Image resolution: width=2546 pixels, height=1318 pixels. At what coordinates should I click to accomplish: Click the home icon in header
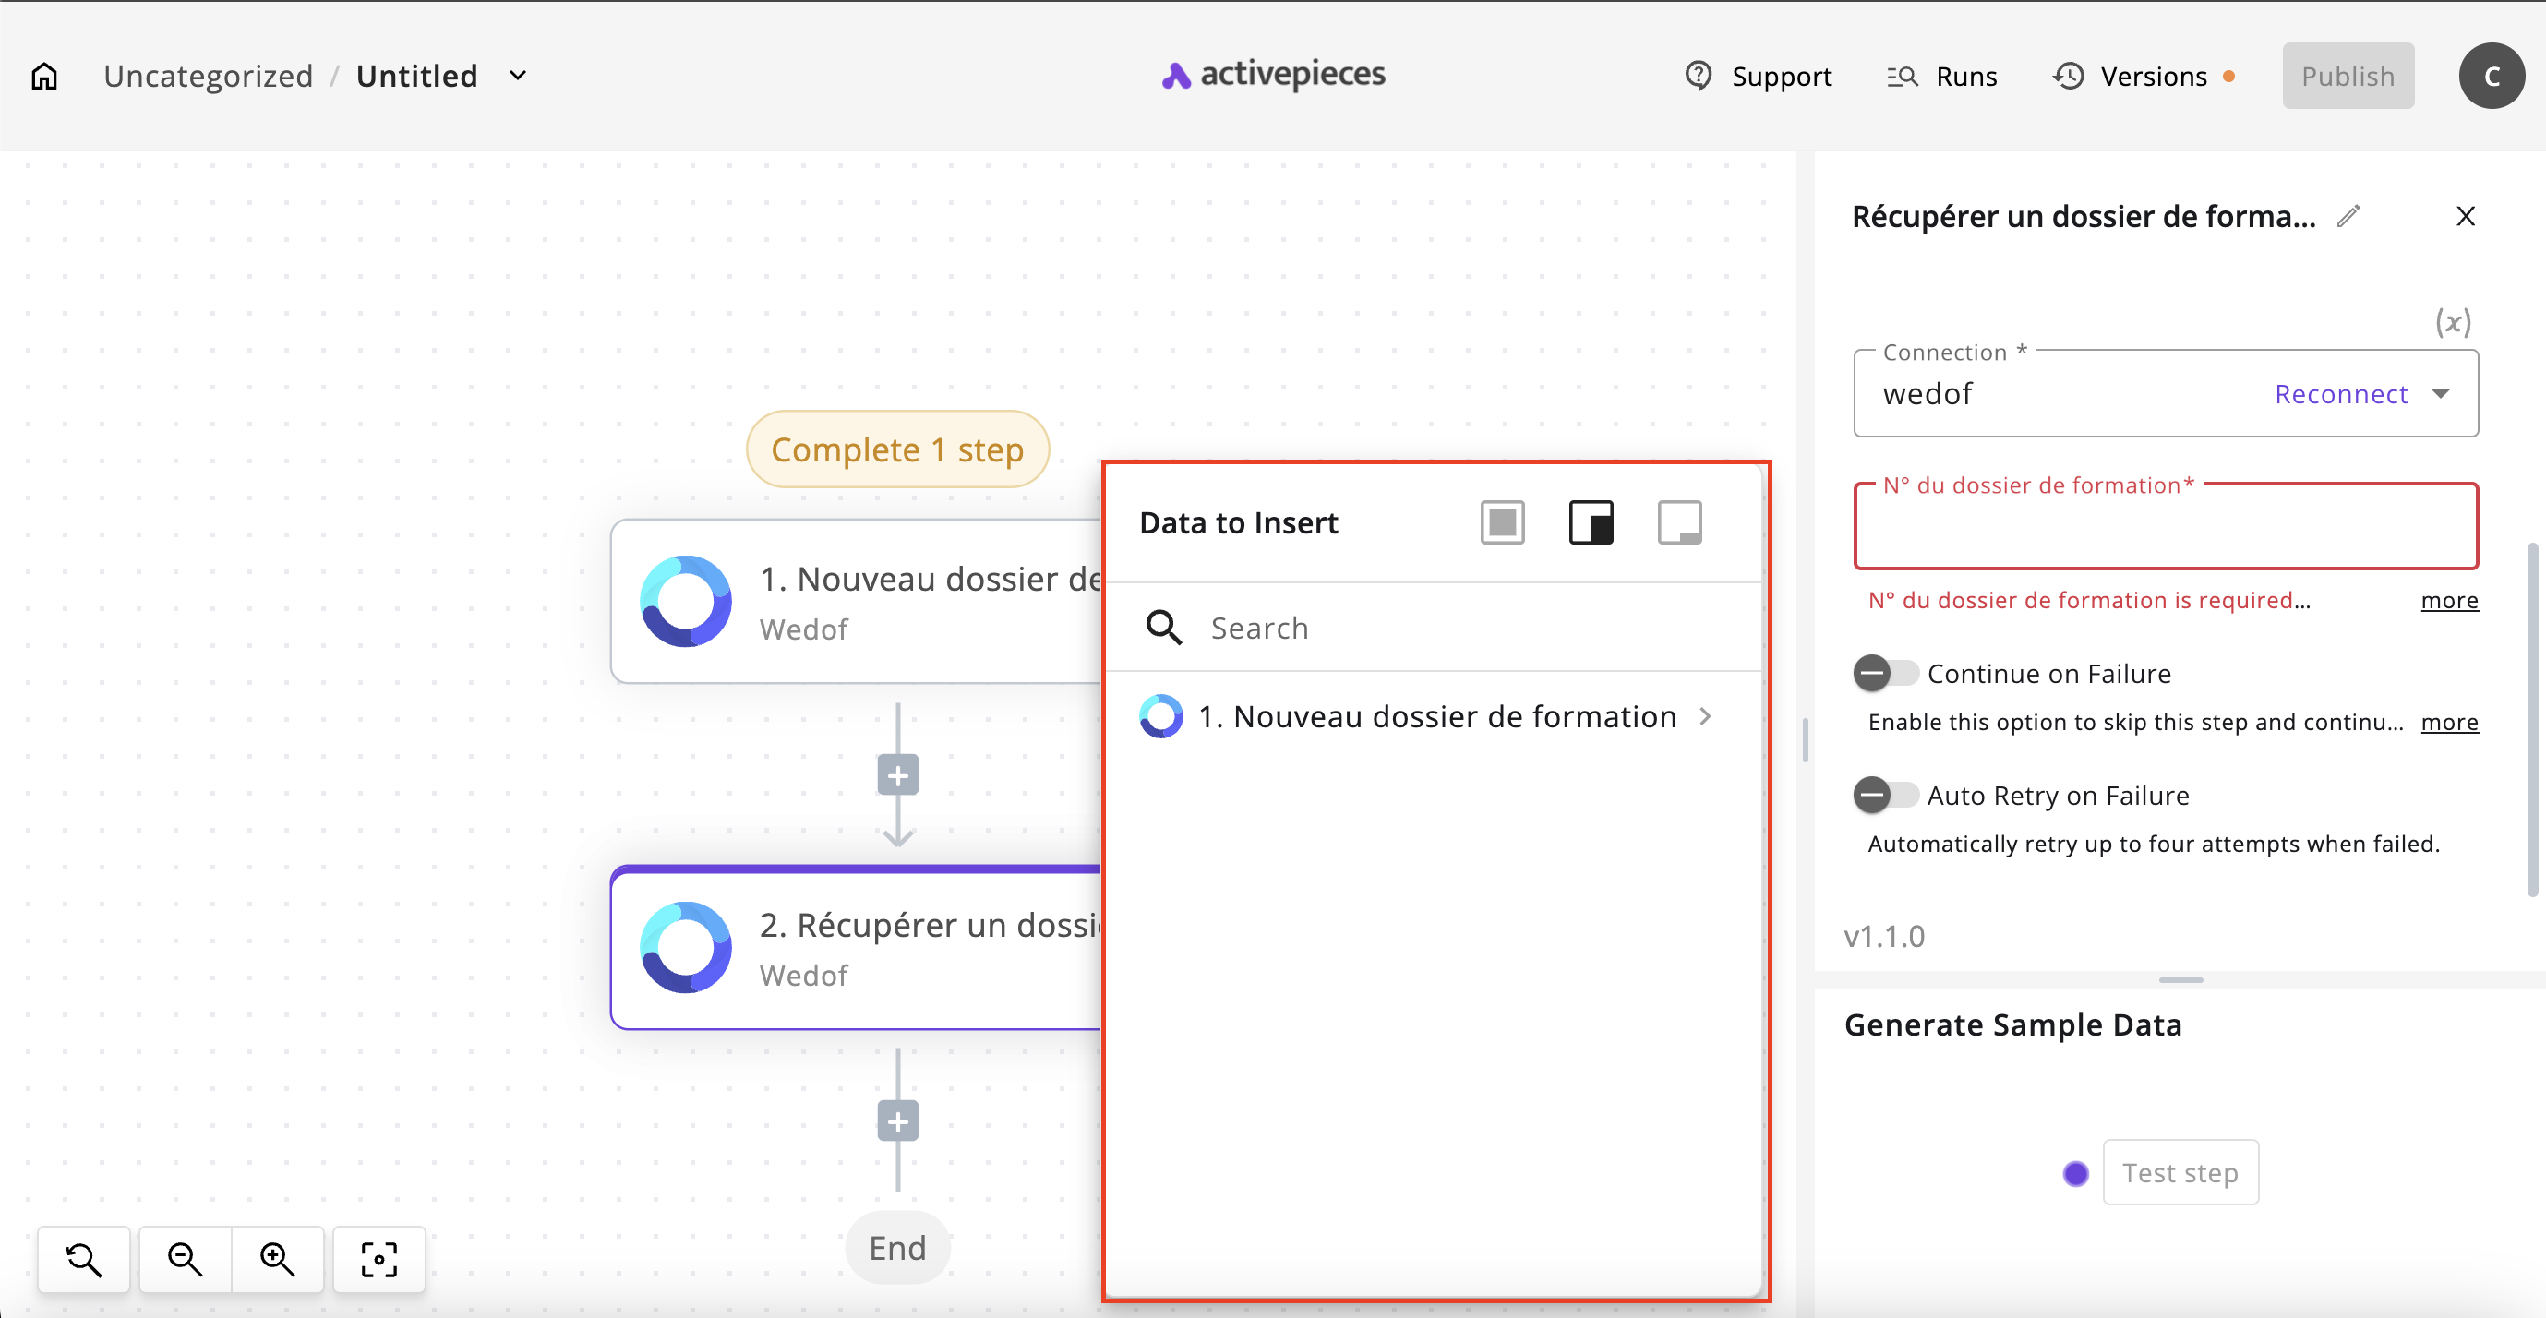(x=44, y=76)
